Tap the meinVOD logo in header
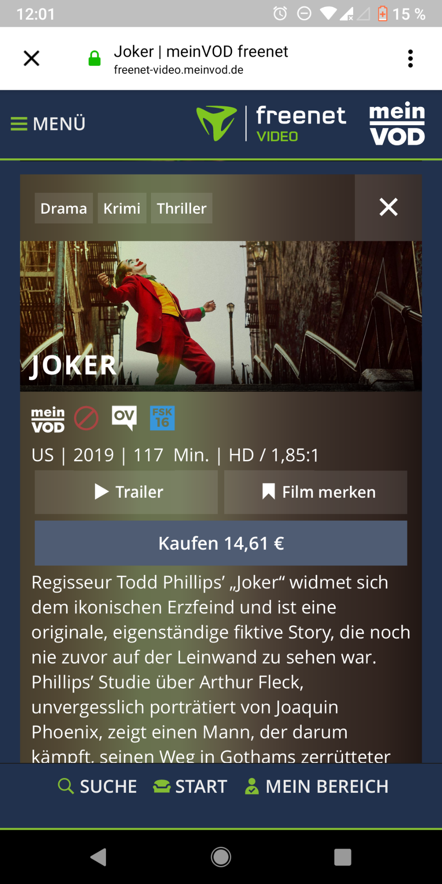This screenshot has height=884, width=442. pyautogui.click(x=397, y=123)
